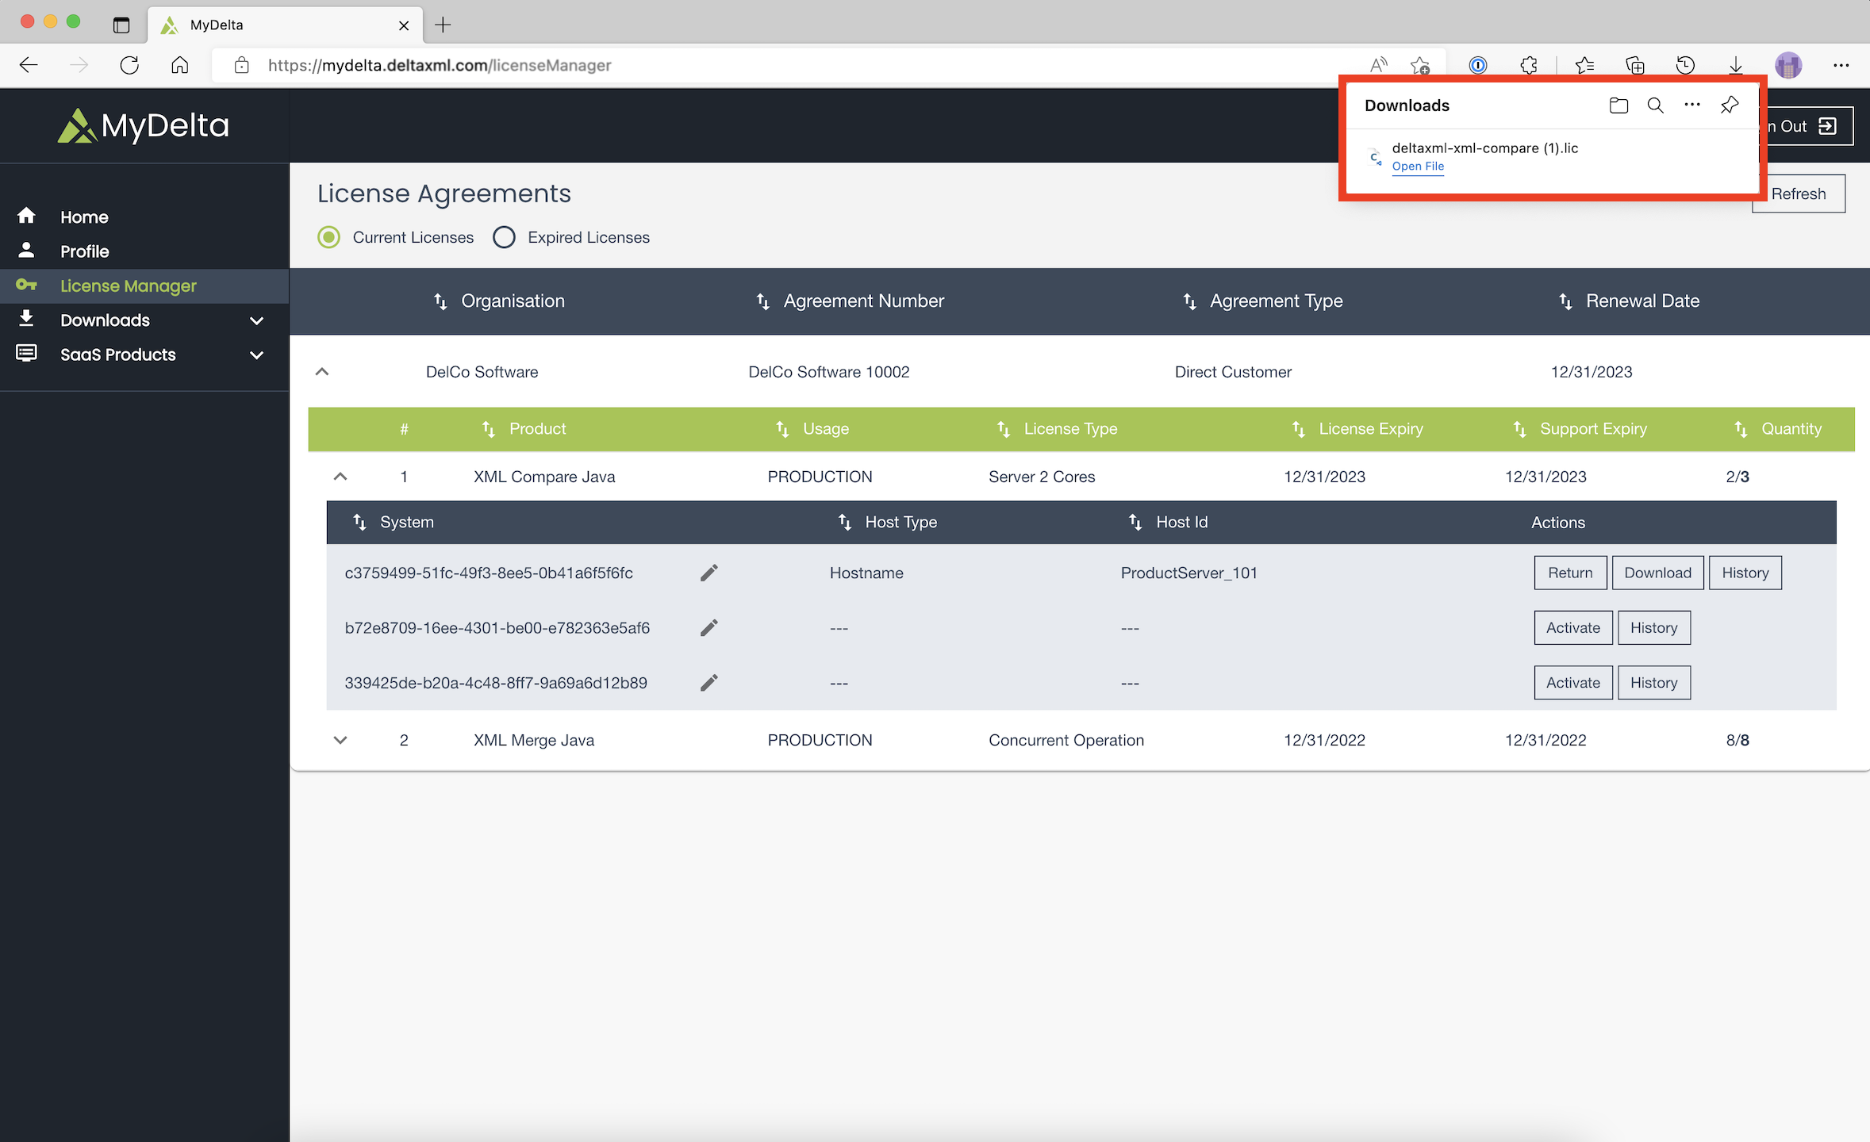This screenshot has width=1870, height=1142.
Task: Open Profile in sidebar
Action: (84, 251)
